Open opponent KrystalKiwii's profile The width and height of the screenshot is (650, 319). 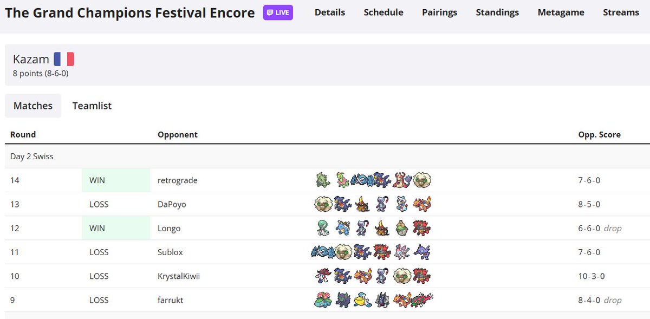pos(179,276)
